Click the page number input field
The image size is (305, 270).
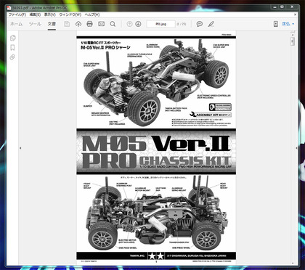click(160, 24)
